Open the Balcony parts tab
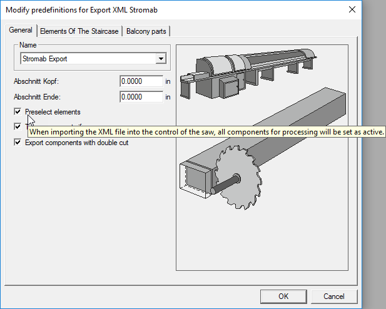 146,31
